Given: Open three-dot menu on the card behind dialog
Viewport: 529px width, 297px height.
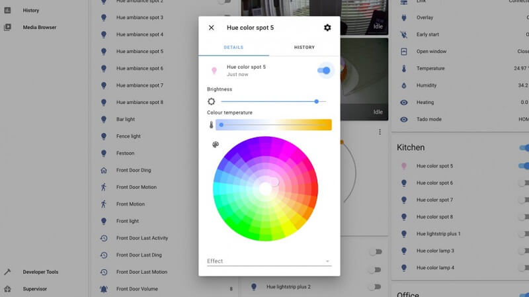Looking at the screenshot, I should tap(380, 132).
